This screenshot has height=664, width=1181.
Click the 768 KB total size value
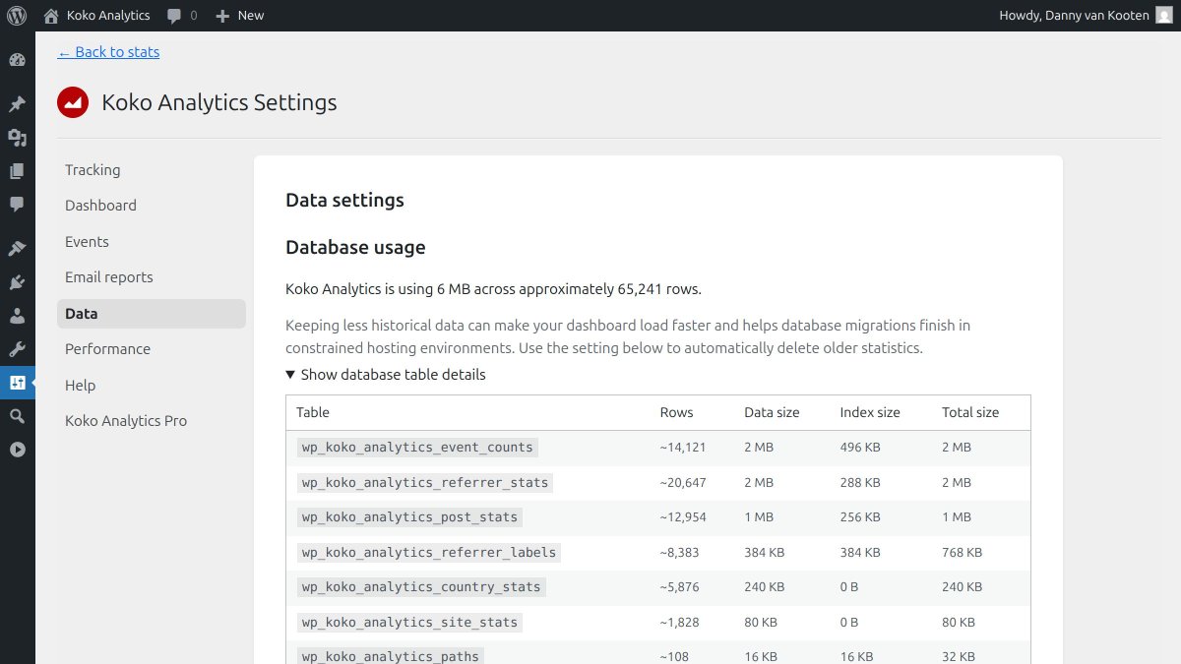pyautogui.click(x=962, y=553)
